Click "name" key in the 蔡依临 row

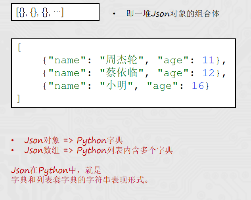pyautogui.click(x=67, y=73)
